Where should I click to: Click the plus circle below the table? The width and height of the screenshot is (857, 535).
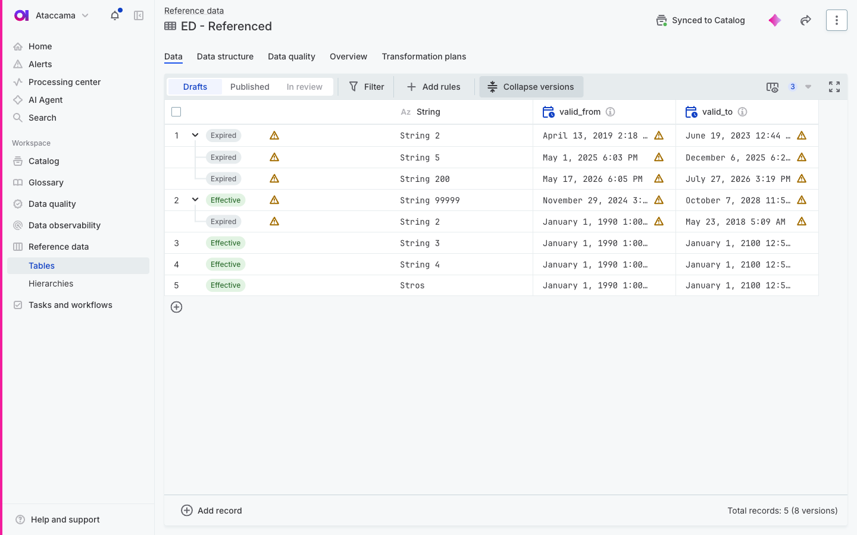[x=176, y=307]
